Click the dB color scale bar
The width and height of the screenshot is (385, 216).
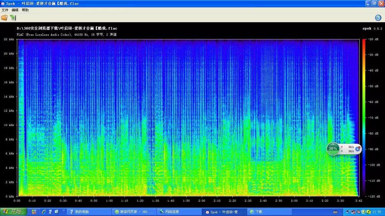[x=364, y=117]
